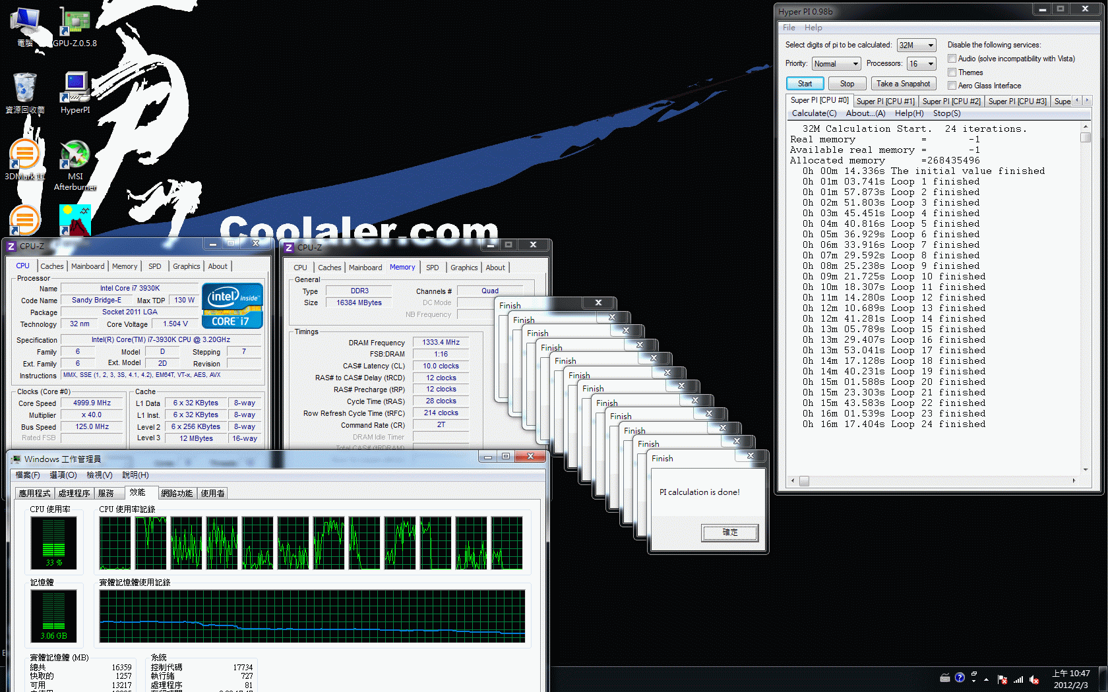Image resolution: width=1108 pixels, height=692 pixels.
Task: Open SPD tab in Memory CPU-Z window
Action: tap(432, 268)
